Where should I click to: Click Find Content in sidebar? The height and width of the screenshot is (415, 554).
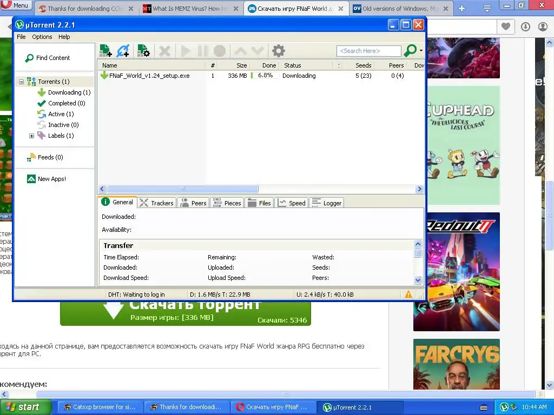click(48, 58)
